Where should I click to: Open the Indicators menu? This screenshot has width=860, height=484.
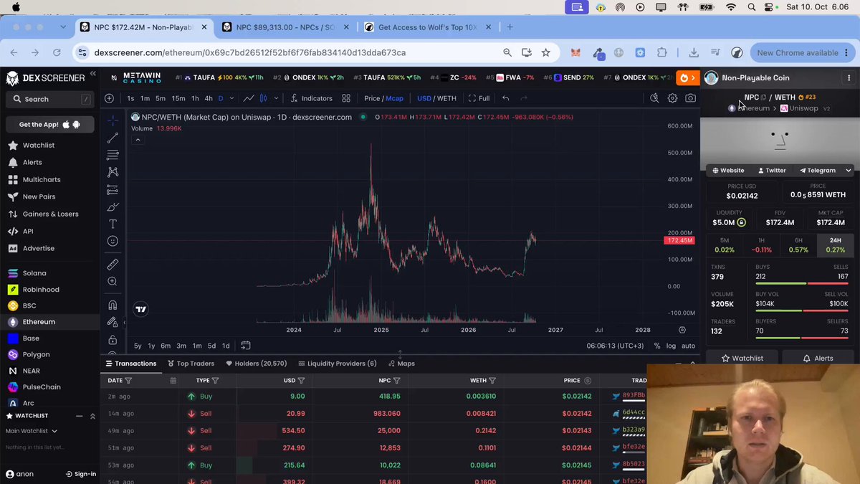point(312,98)
